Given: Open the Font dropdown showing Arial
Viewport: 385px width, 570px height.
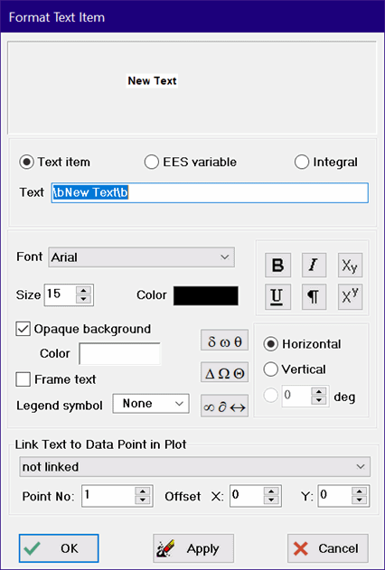Looking at the screenshot, I should click(x=141, y=257).
